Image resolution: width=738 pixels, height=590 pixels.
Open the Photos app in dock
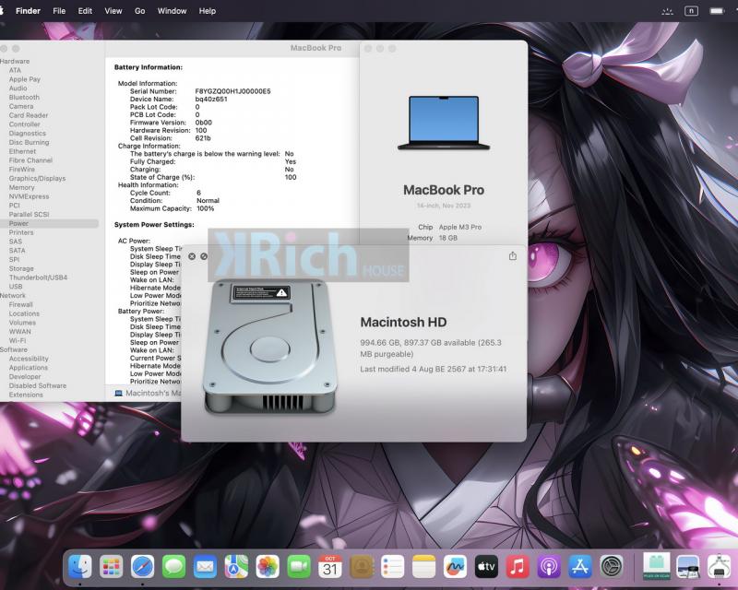click(x=268, y=566)
